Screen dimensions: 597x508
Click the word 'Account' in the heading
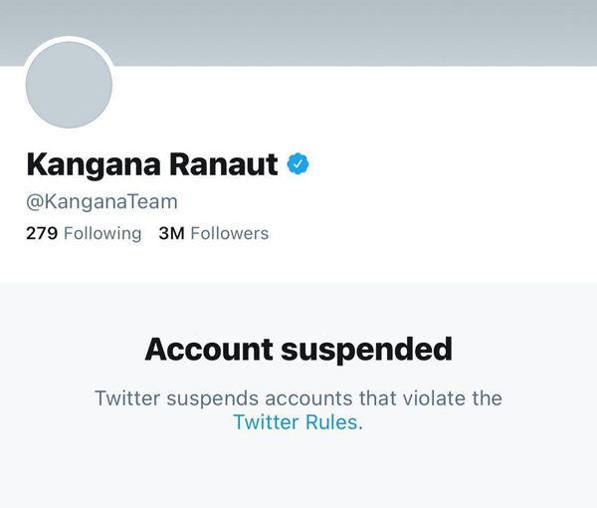(208, 349)
